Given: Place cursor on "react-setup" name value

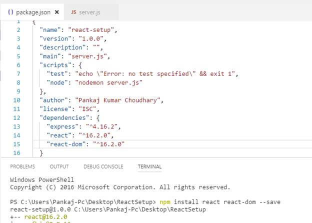Looking at the screenshot, I should [91, 30].
